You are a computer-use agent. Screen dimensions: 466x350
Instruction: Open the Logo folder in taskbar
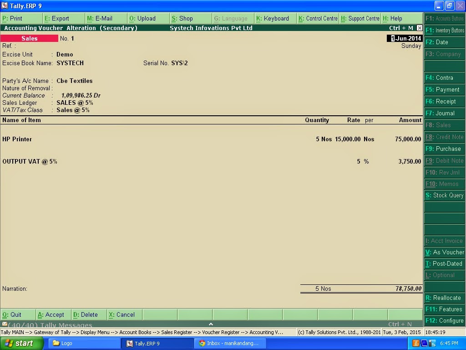coord(84,343)
